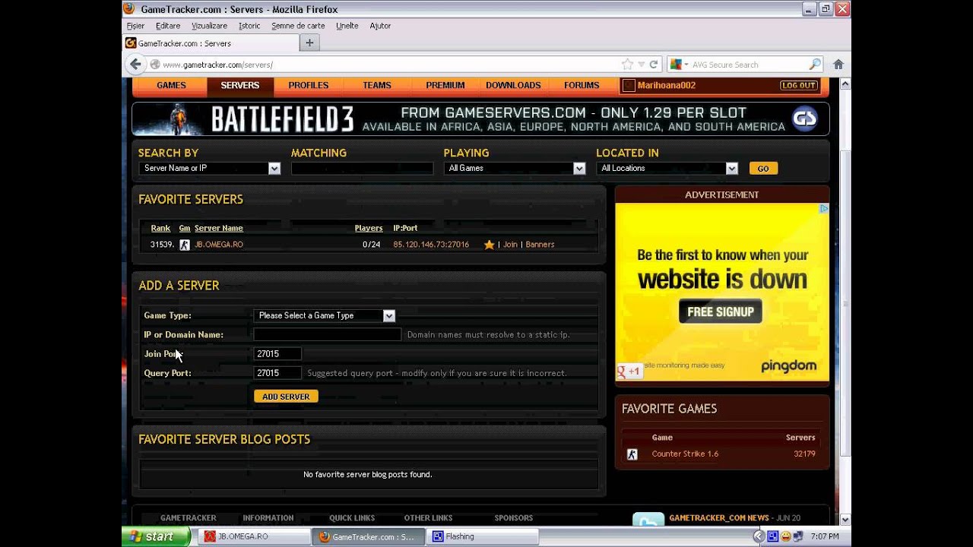Click the Join link for JB.OMEGA.RO
The image size is (973, 547).
pos(510,245)
